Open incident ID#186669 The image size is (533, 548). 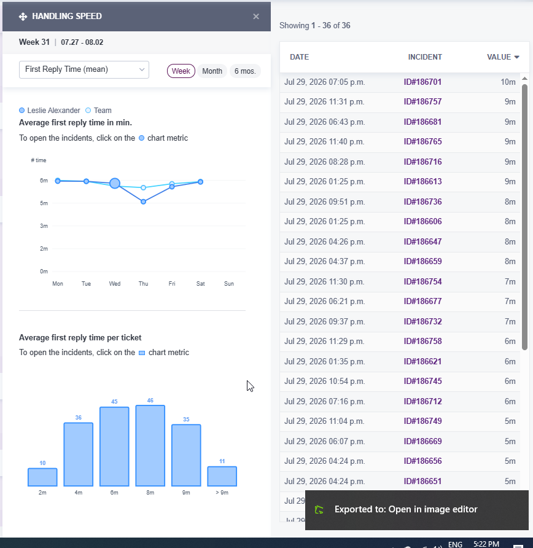(422, 441)
